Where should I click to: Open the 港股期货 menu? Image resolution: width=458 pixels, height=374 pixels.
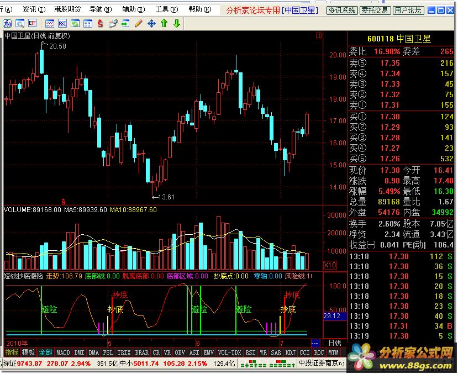[67, 9]
